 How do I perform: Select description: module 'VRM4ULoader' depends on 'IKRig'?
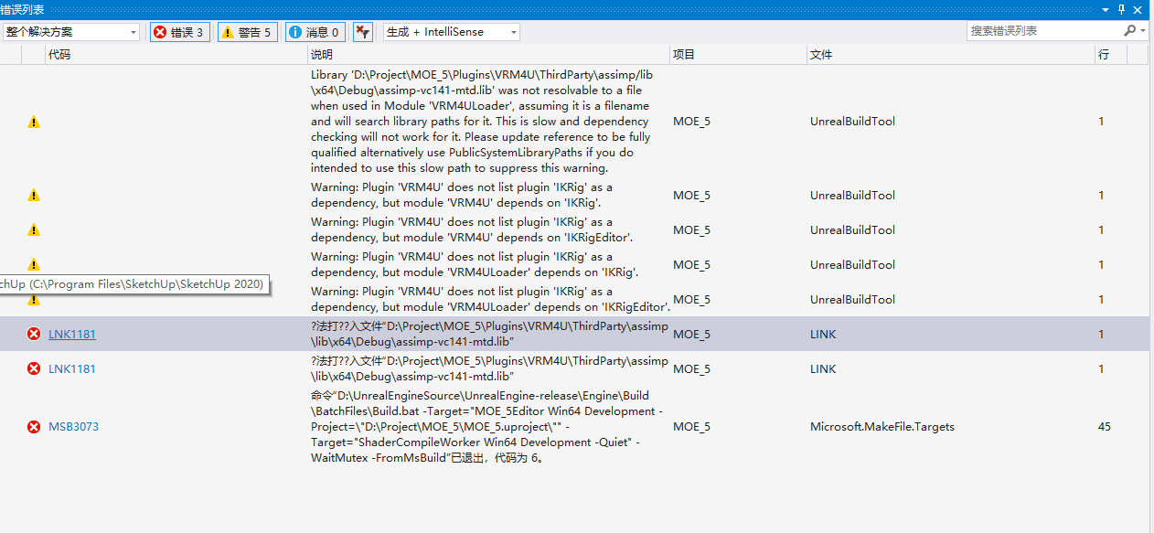click(475, 264)
